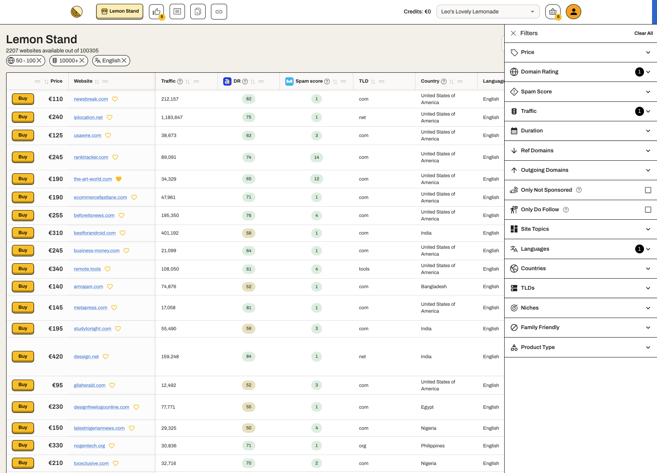
Task: Open the bestforandroid.com link
Action: 95,233
